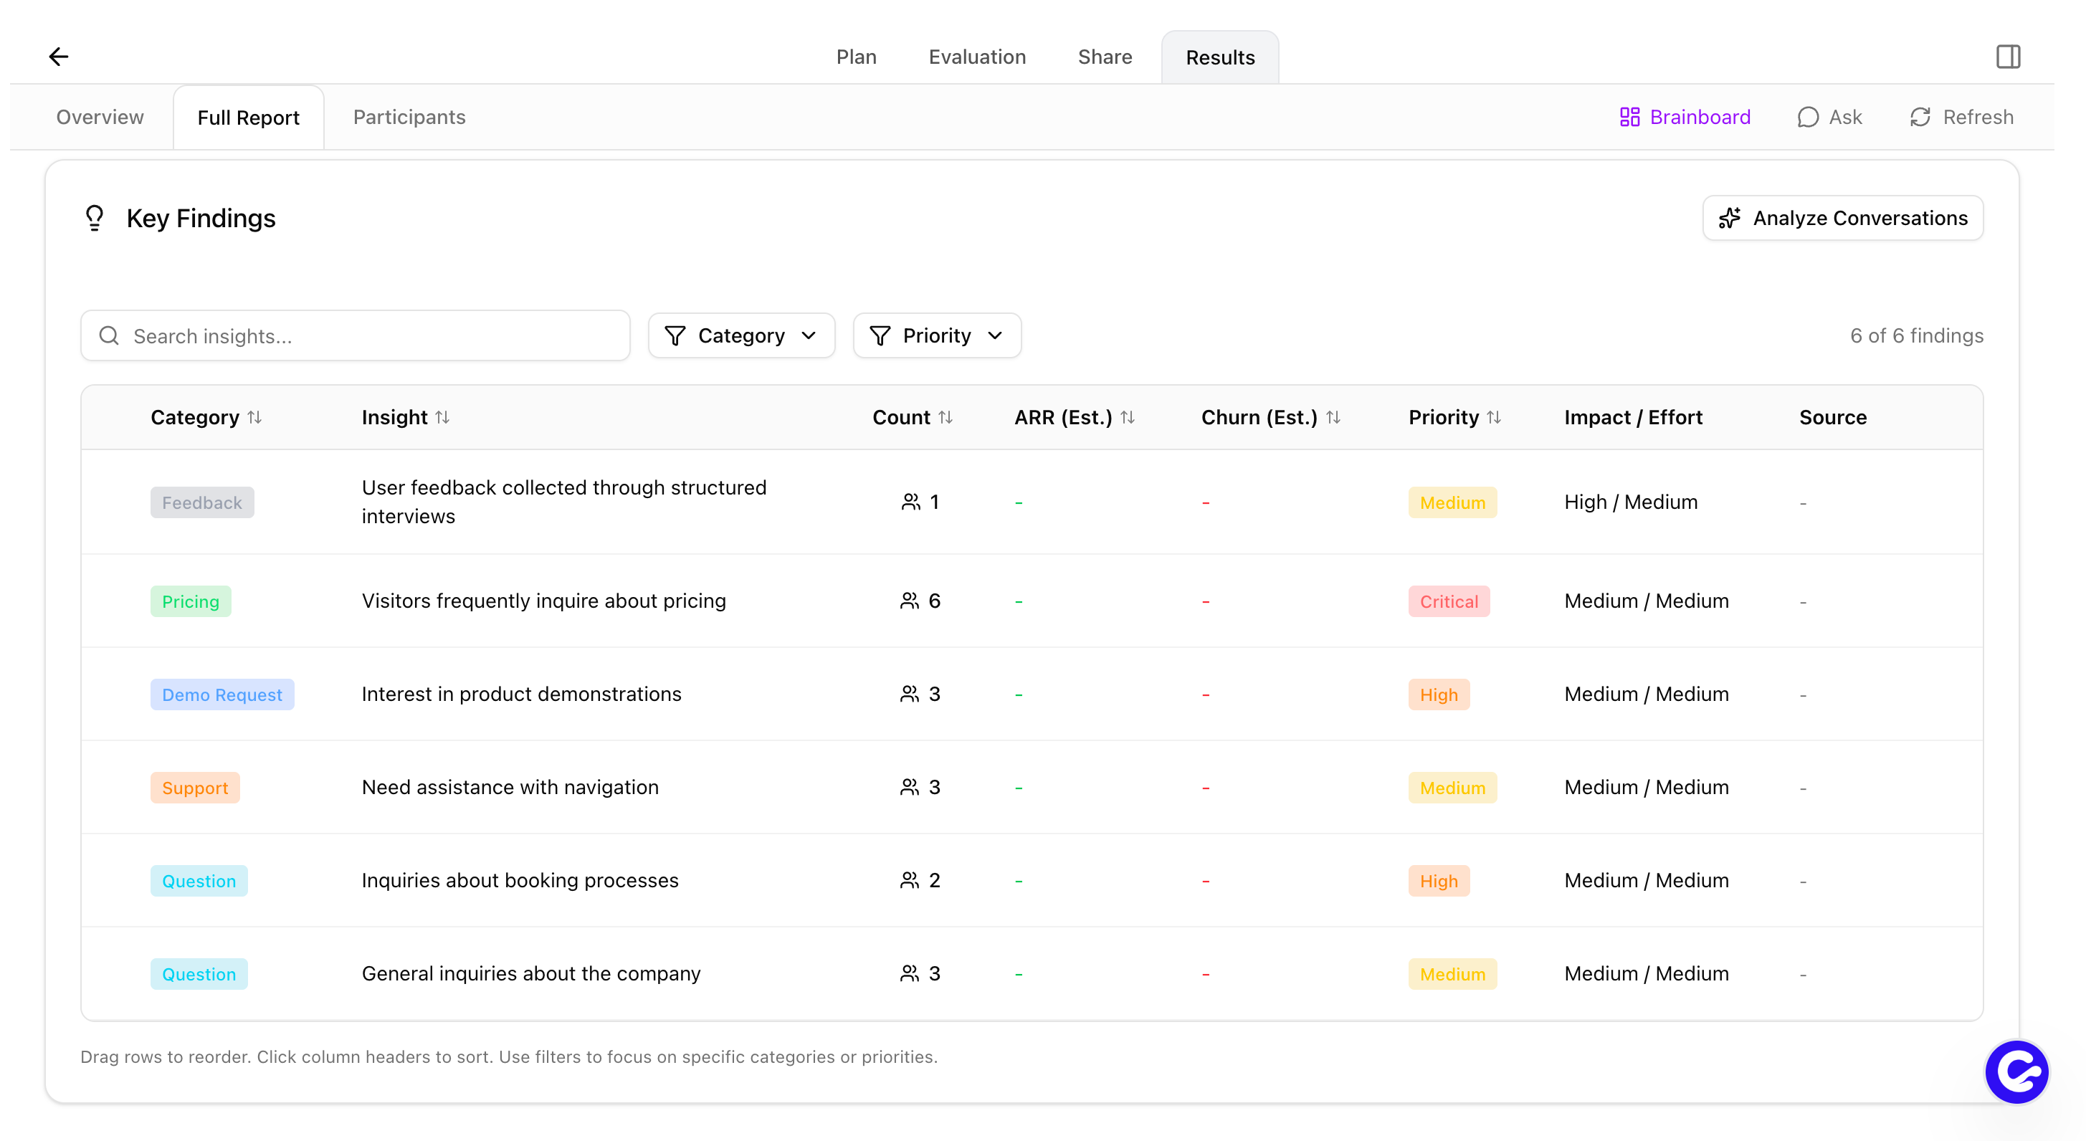Viewport: 2086px width, 1141px height.
Task: Sort by Churn (Est.) column
Action: point(1270,417)
